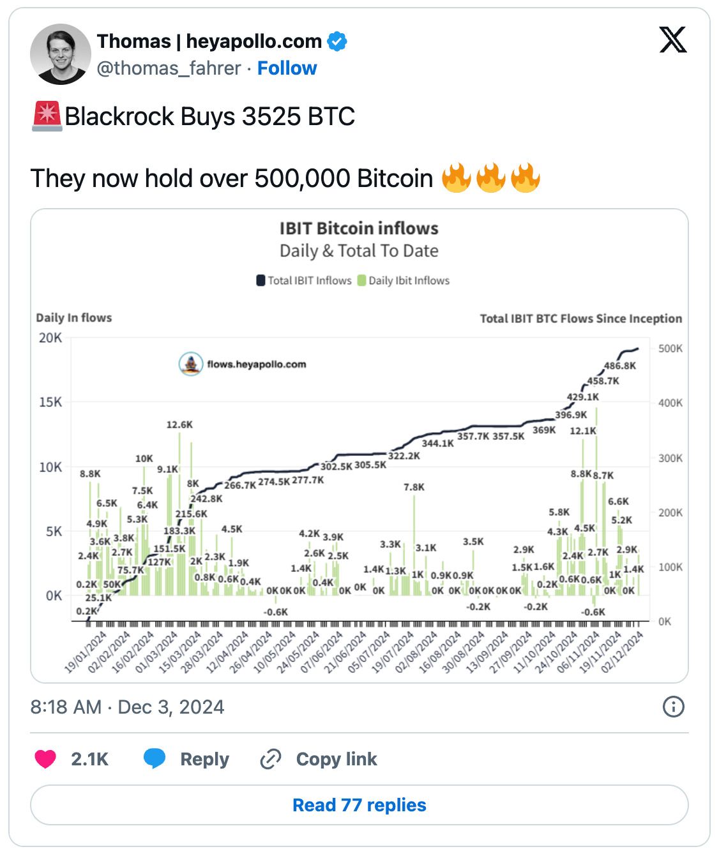719x863 pixels.
Task: Follow the @thomas_fahrer account
Action: 287,68
